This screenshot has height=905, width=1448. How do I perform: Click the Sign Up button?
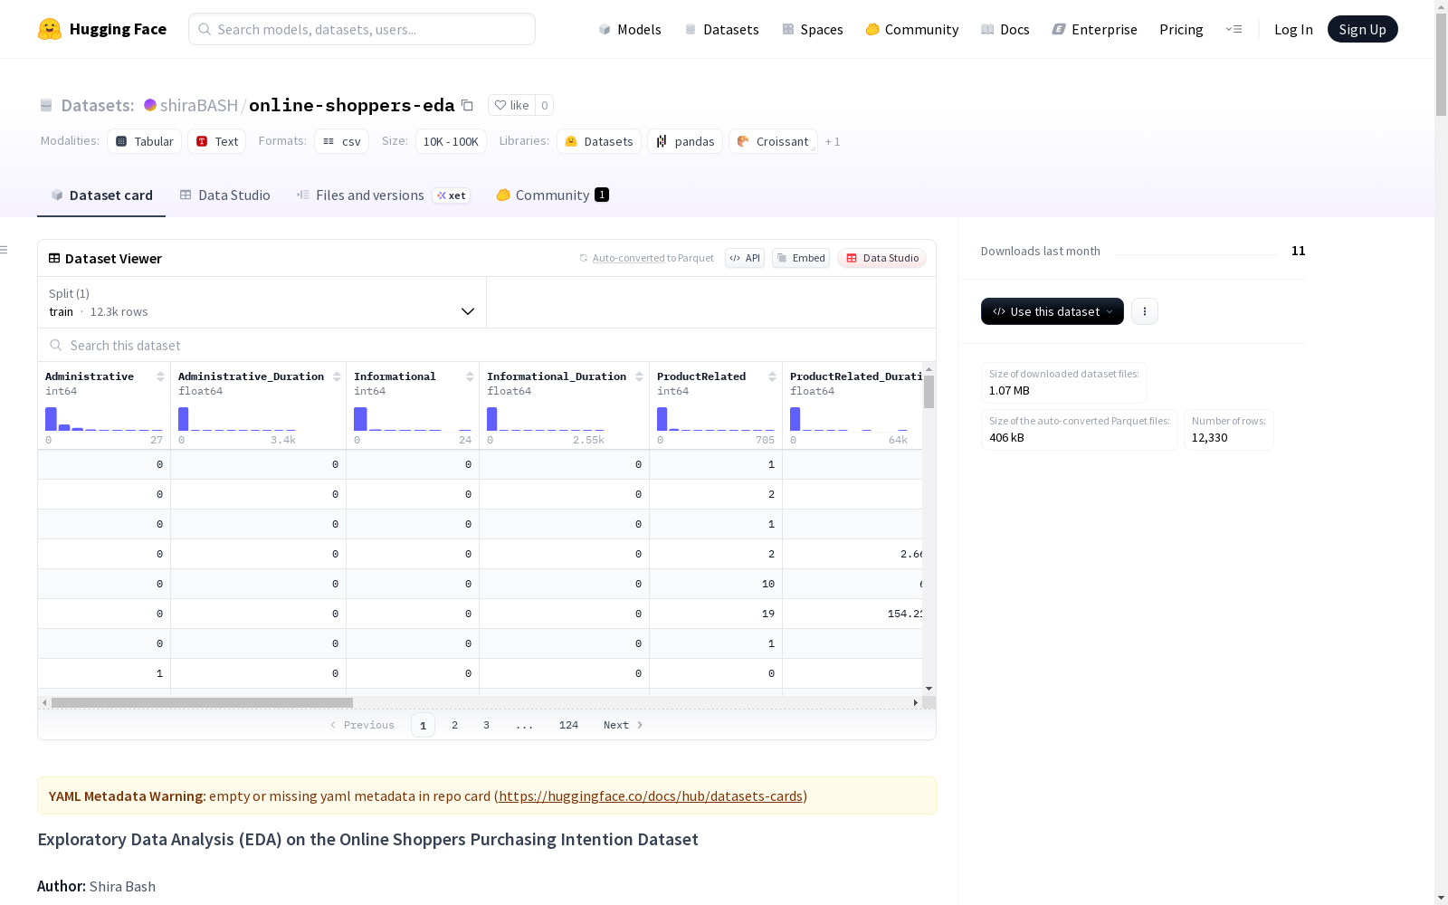(1362, 29)
